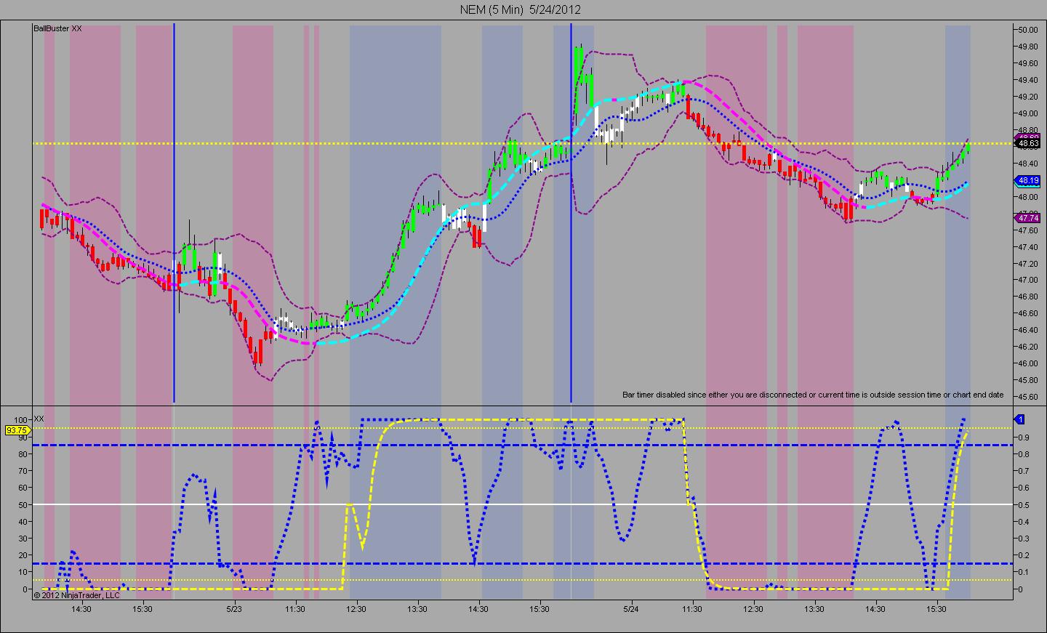
Task: Click the 49.40 price axis label
Action: (x=1028, y=80)
